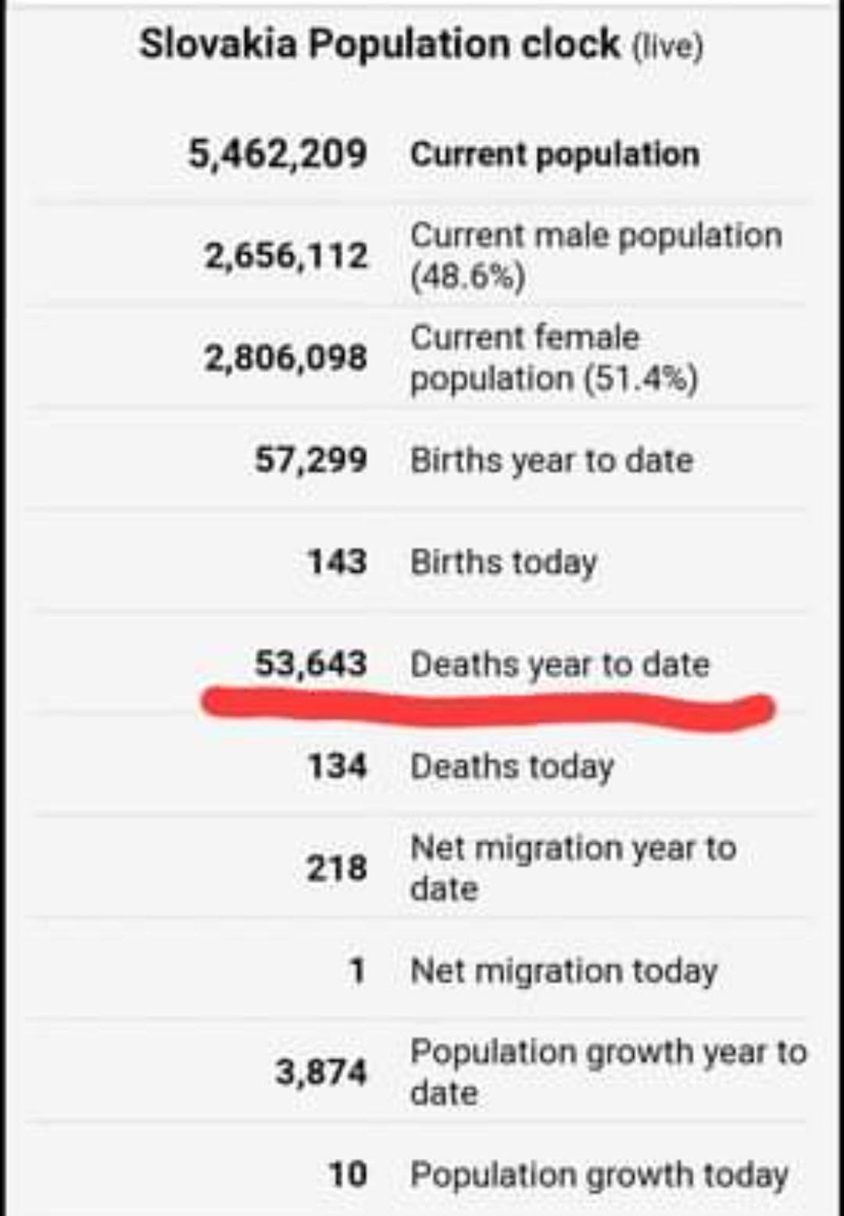
Task: Click the 57,299 births figure
Action: click(310, 460)
